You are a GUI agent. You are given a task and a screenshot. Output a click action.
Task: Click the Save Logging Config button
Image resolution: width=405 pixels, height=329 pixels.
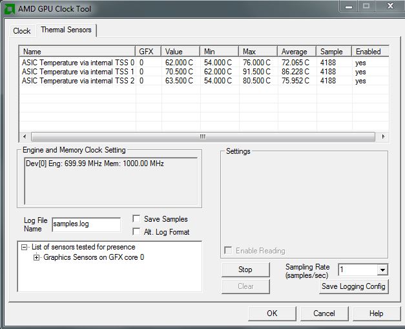[353, 286]
